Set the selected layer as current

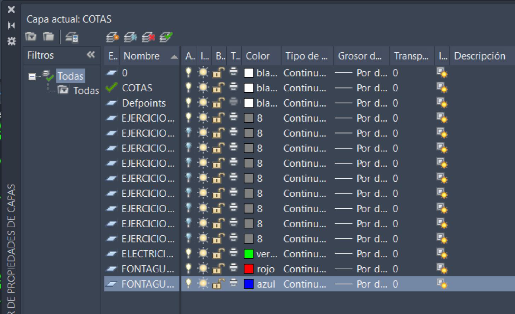pyautogui.click(x=166, y=37)
